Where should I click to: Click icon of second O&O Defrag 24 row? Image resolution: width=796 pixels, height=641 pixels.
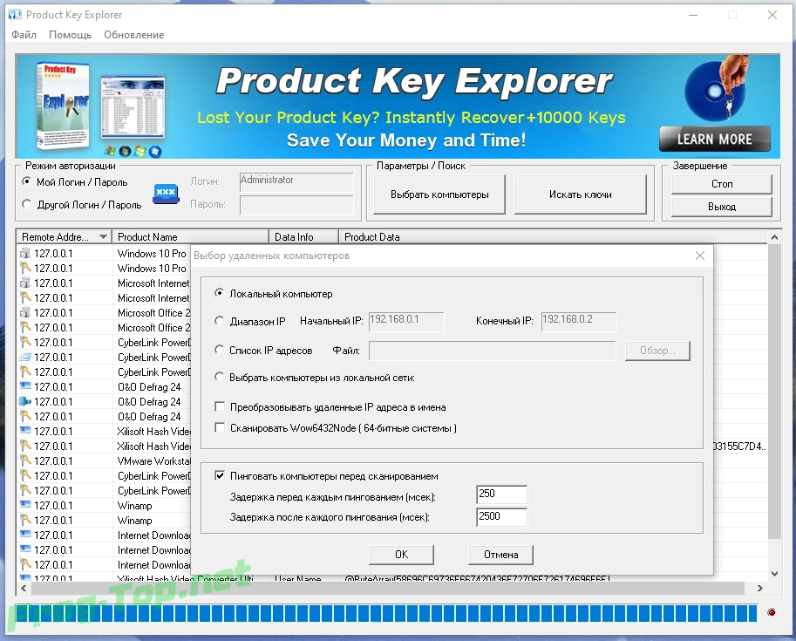[25, 401]
